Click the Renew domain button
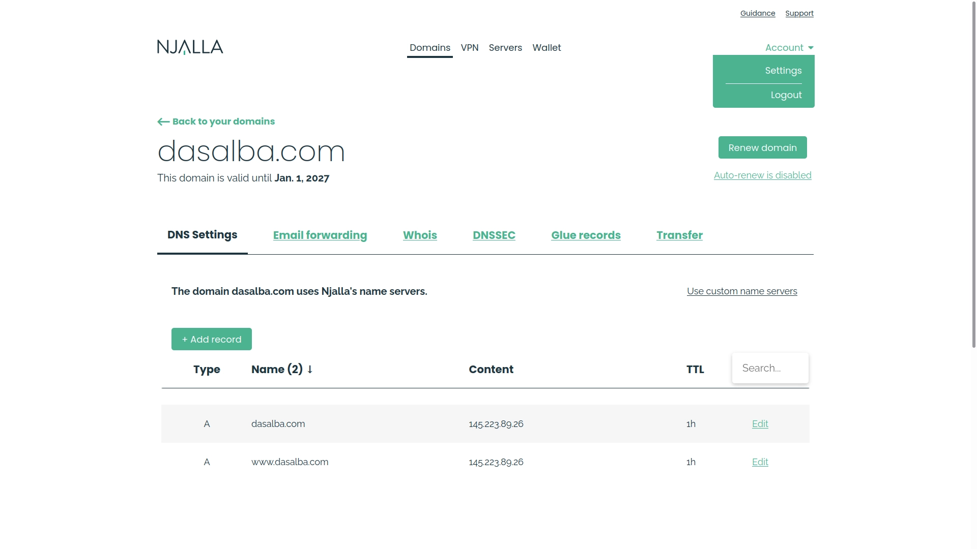Screen dimensions: 977x549 762,147
